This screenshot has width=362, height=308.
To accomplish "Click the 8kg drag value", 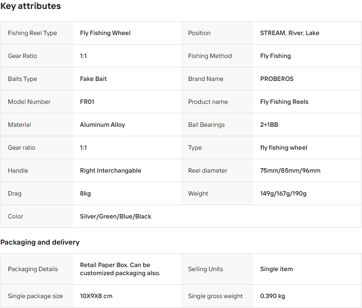I will [85, 193].
